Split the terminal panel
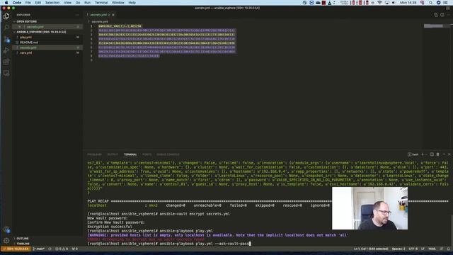This screenshot has height=255, width=453. 432,154
